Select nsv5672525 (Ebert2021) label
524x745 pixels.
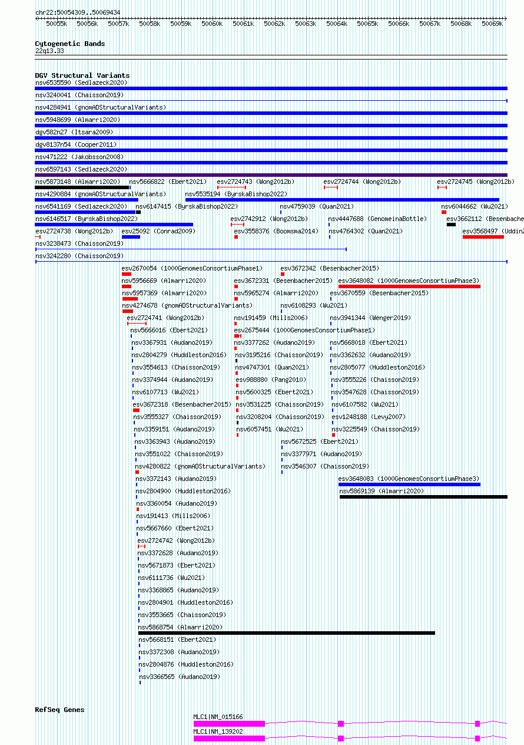(320, 442)
